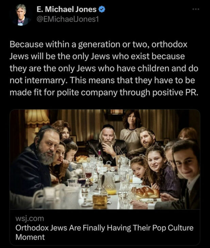Open the three-dot more options menu
The width and height of the screenshot is (210, 248).
pos(196,9)
